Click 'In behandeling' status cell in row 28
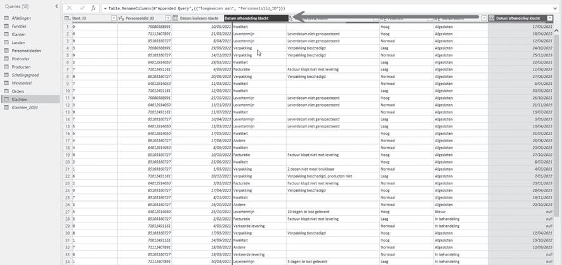Screen dimensions: 562x265 click(x=461, y=219)
